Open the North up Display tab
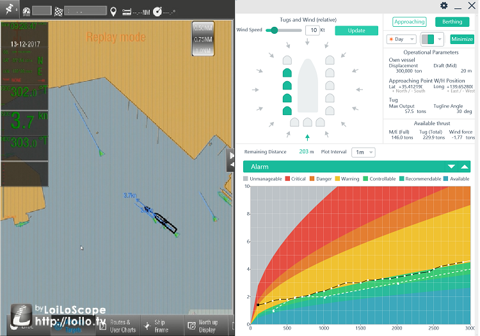This screenshot has width=480, height=336. [x=208, y=326]
